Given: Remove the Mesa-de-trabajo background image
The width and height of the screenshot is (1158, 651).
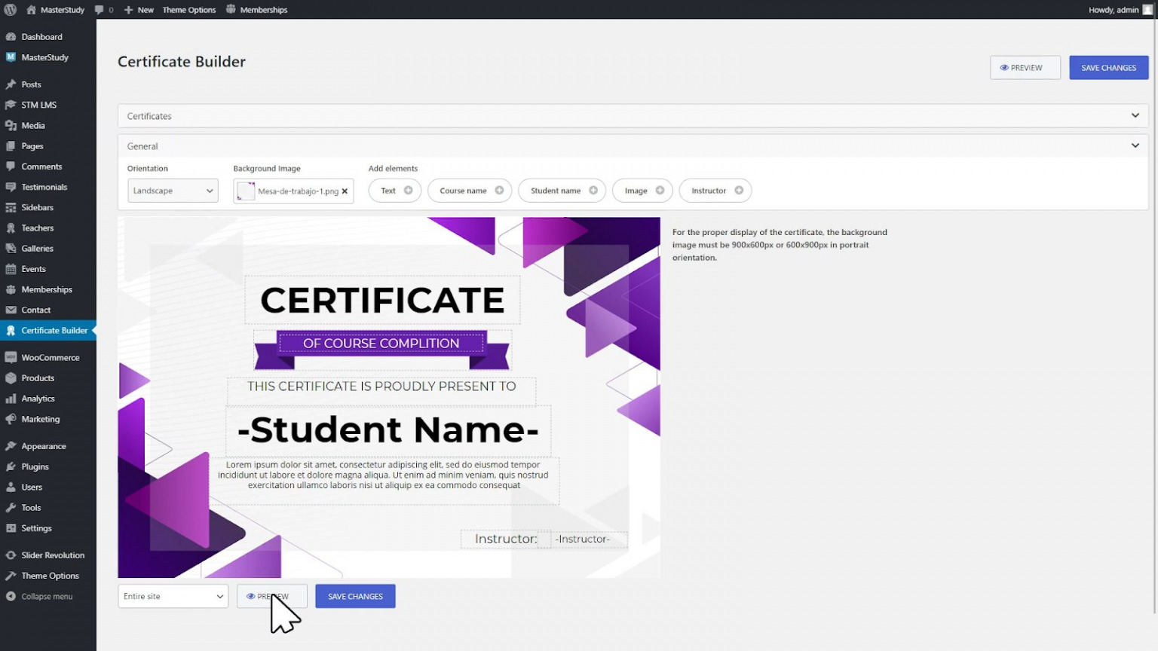Looking at the screenshot, I should tap(345, 191).
